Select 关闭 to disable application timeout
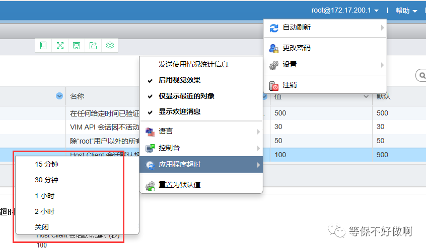 tap(42, 227)
